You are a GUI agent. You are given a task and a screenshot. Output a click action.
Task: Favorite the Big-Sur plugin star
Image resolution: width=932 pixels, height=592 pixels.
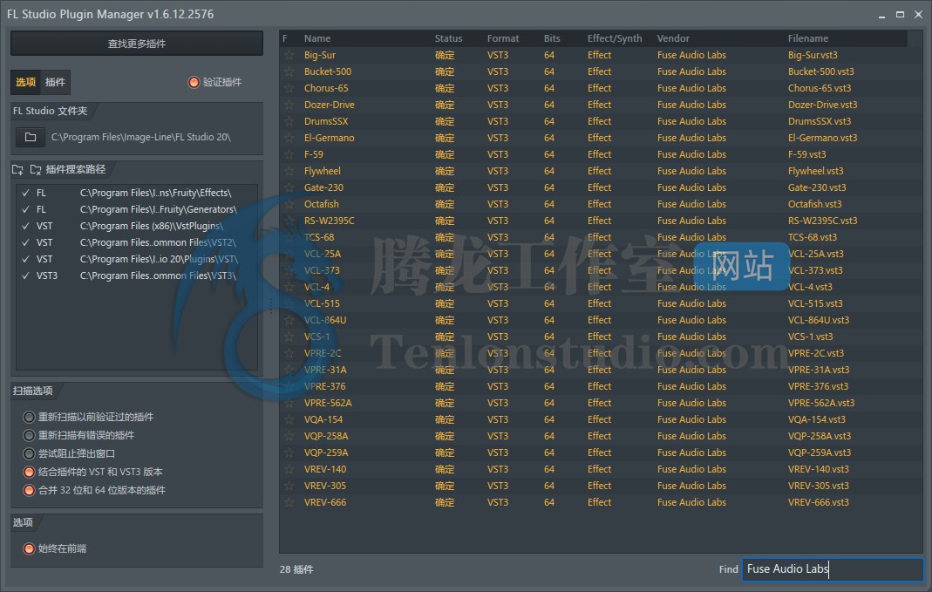(x=289, y=55)
